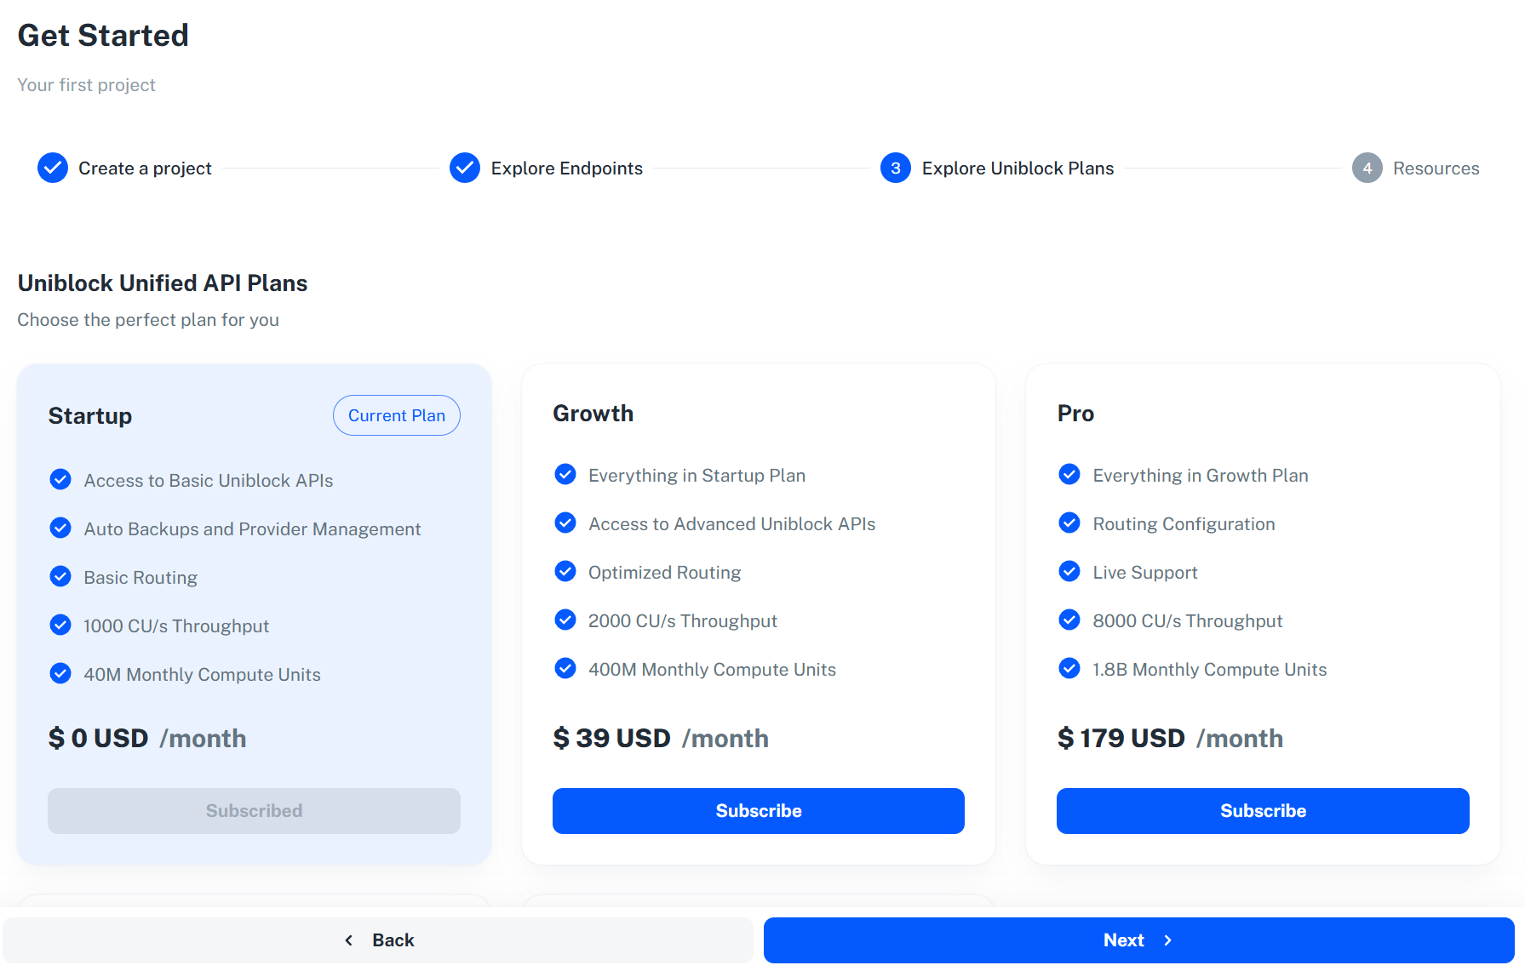The image size is (1525, 971).
Task: Click the $ 0 USD /month price
Action: pyautogui.click(x=147, y=738)
